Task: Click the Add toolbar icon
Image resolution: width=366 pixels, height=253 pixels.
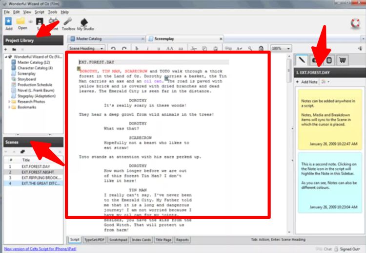Action: coord(9,21)
